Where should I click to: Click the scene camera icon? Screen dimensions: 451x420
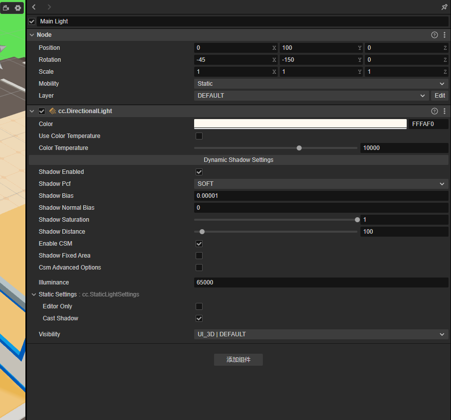pos(6,8)
